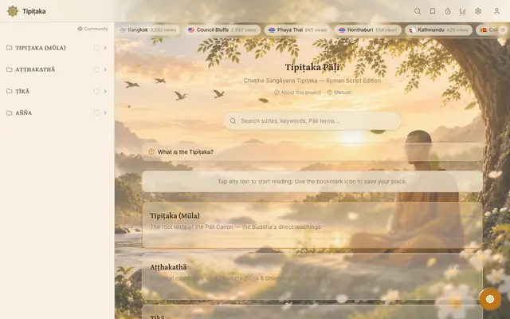510x319 pixels.
Task: Expand the What is the Tipiṭaka? section
Action: 312,152
